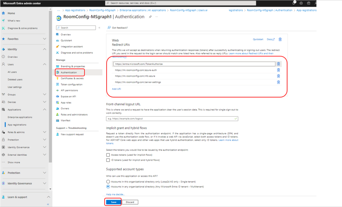Select multitenant account type radio
The image size is (342, 207).
[108, 187]
